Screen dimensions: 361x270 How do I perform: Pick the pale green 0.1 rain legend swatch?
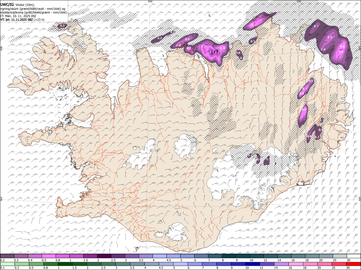pos(8,264)
